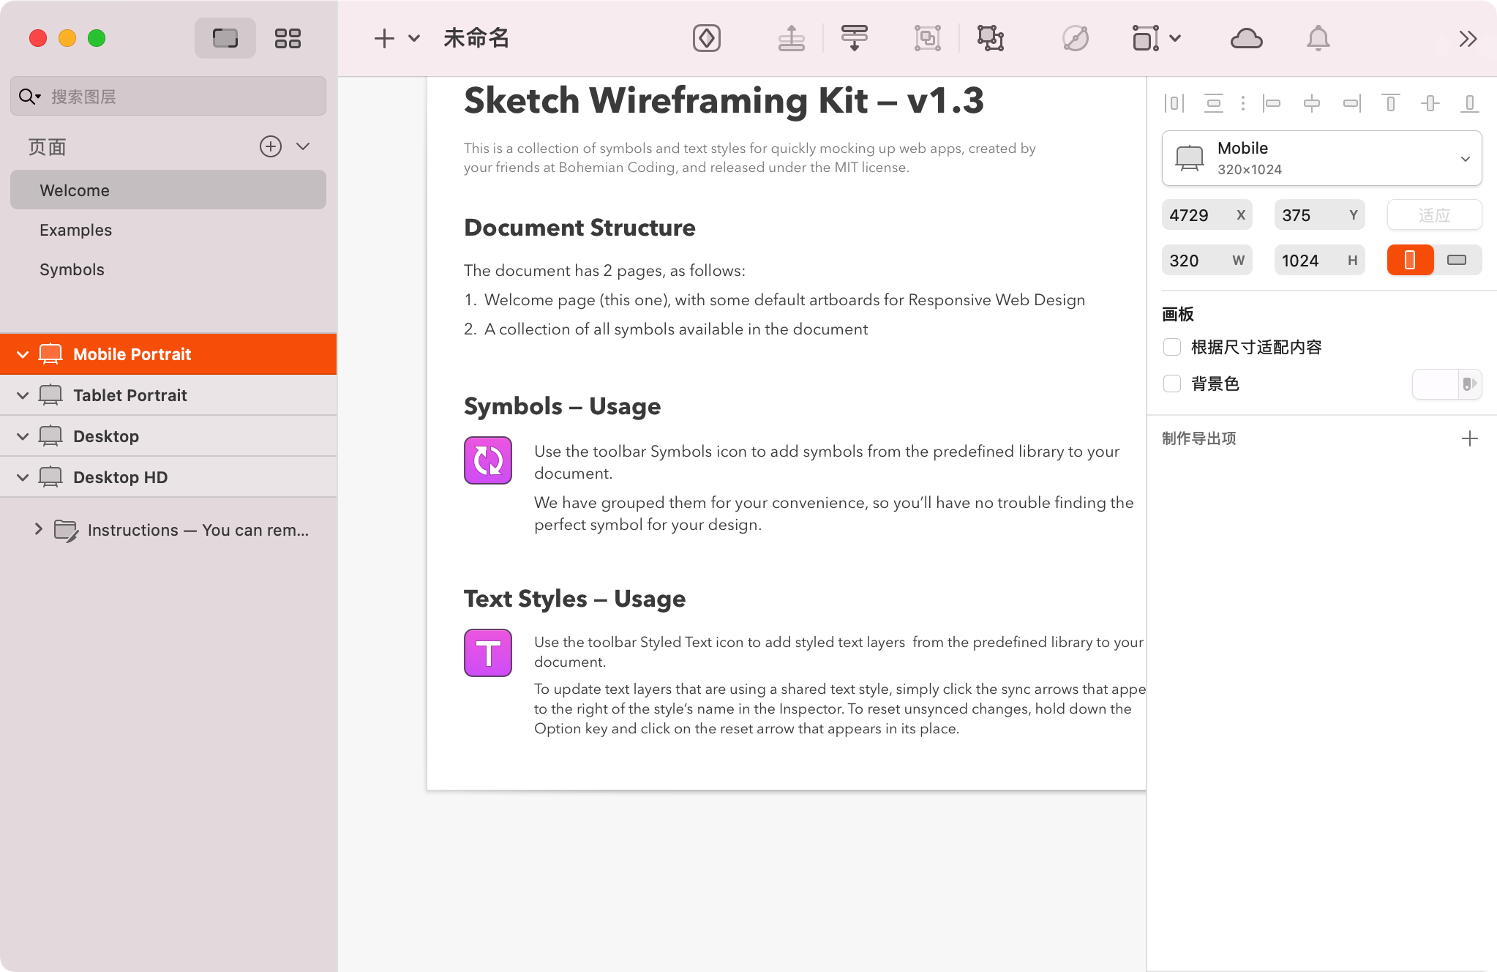Image resolution: width=1497 pixels, height=972 pixels.
Task: Expand the Instructions group chevron
Action: (38, 529)
